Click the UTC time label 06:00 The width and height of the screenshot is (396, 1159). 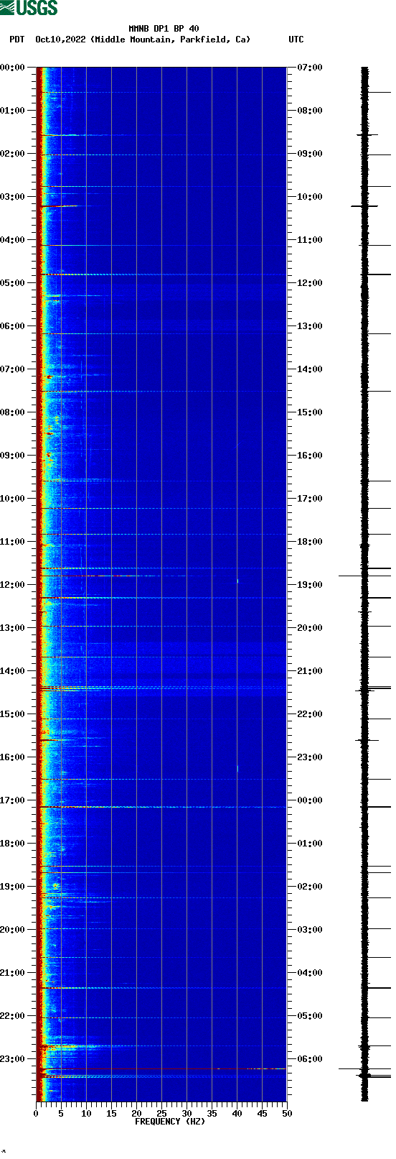point(310,1059)
